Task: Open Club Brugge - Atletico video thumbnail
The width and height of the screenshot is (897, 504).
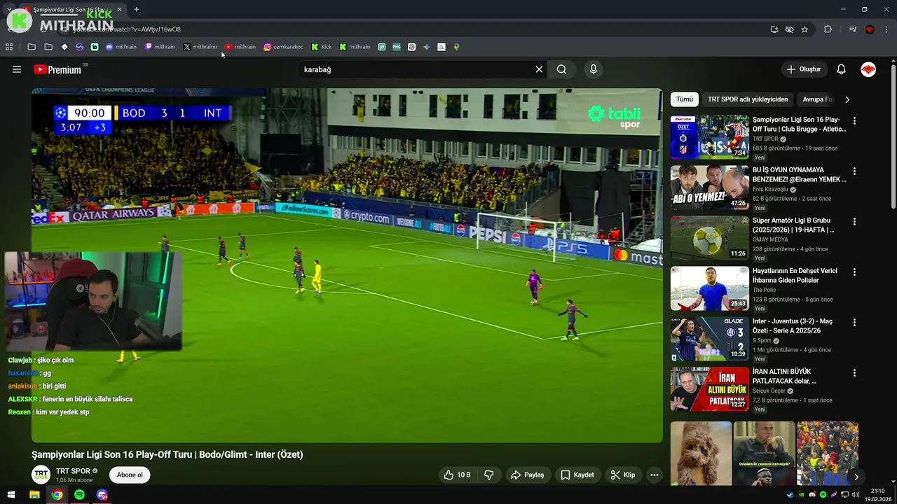Action: tap(709, 137)
